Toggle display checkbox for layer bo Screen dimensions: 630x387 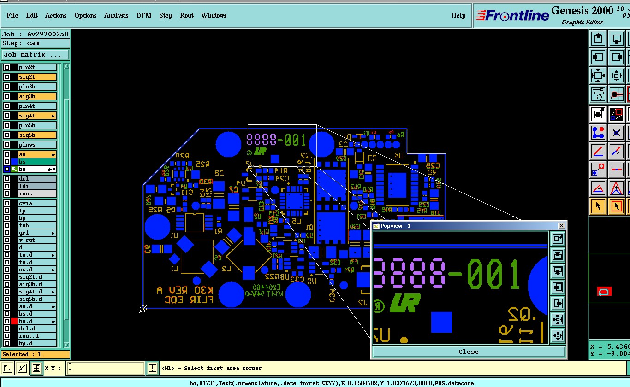pyautogui.click(x=7, y=169)
